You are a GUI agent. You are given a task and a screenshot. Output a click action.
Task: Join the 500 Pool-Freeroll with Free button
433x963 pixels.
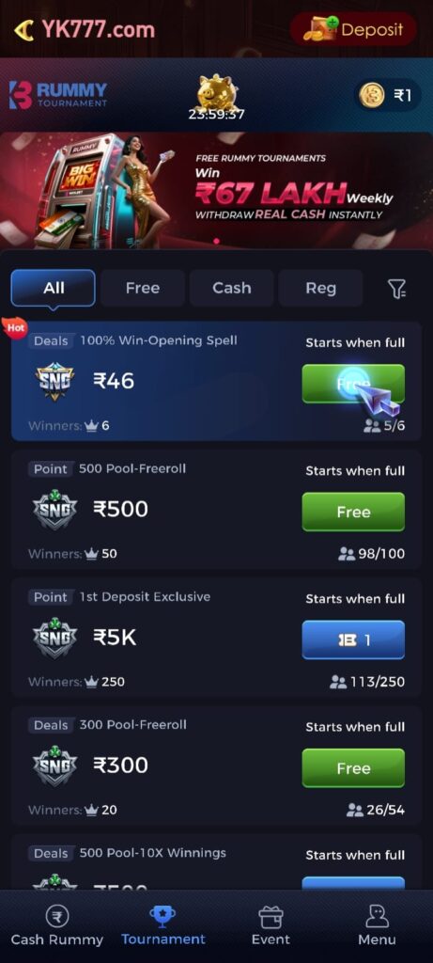[x=353, y=512]
